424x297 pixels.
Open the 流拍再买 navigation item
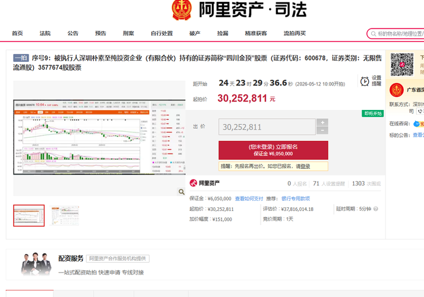coord(295,33)
